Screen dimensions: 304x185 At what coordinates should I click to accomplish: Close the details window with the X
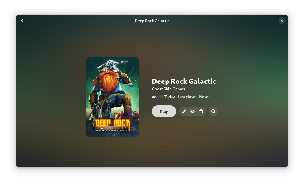(281, 21)
